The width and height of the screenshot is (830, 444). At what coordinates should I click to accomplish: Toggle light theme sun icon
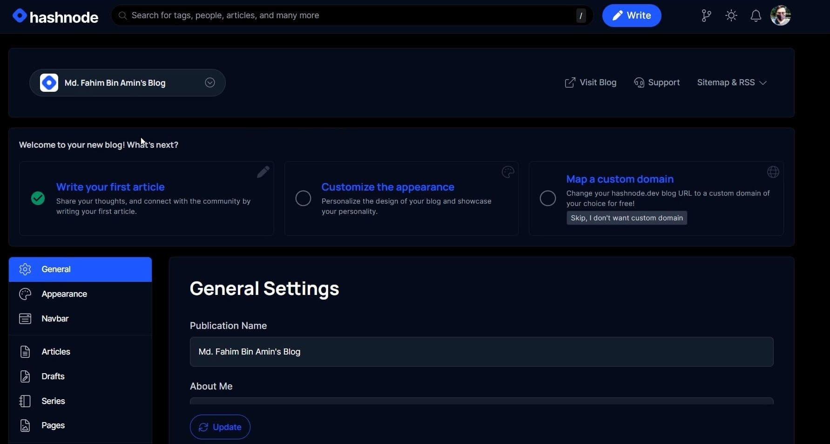coord(731,15)
